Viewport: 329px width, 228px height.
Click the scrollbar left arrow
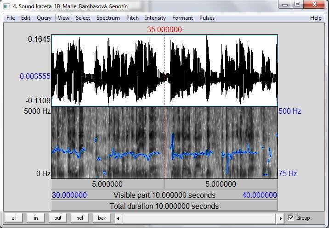point(118,218)
